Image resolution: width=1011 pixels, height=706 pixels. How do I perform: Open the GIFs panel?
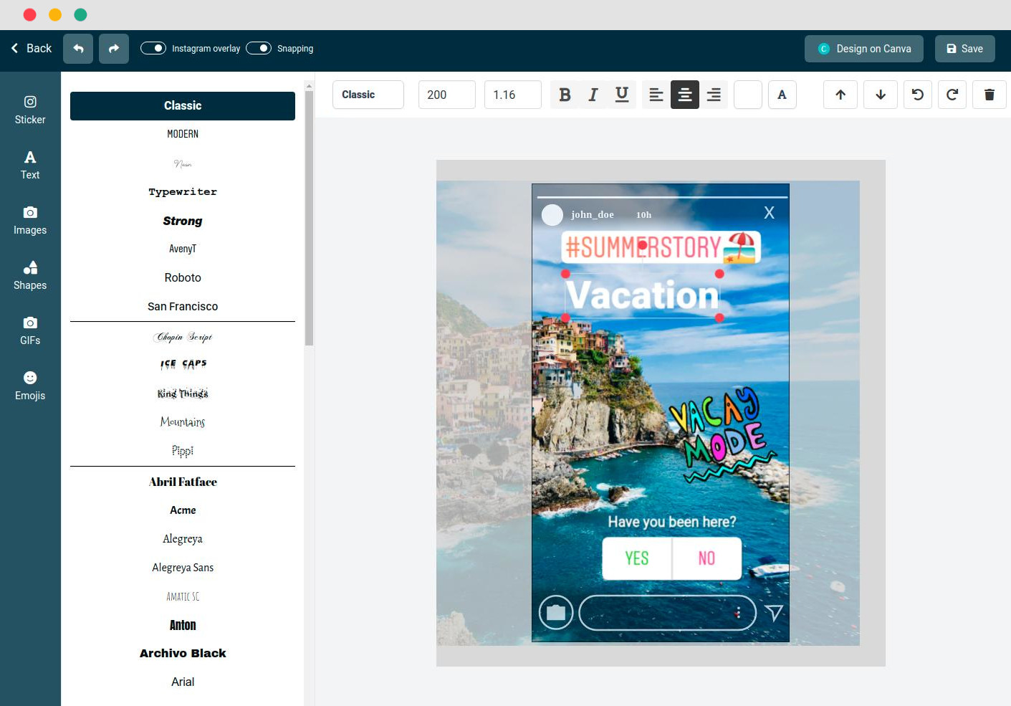point(29,329)
